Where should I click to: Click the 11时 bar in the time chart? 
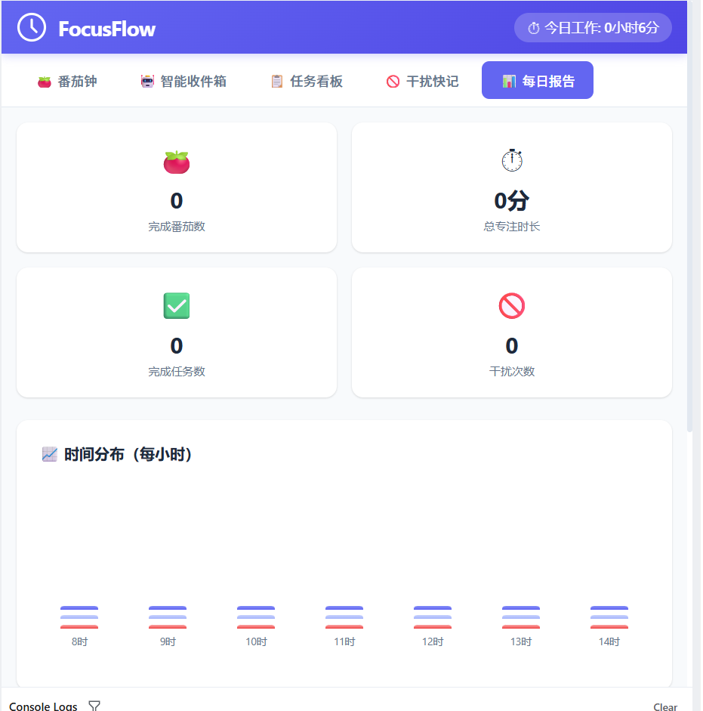(x=344, y=617)
